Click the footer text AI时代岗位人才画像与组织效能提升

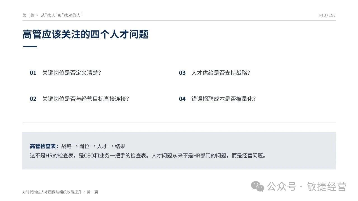coord(52,192)
